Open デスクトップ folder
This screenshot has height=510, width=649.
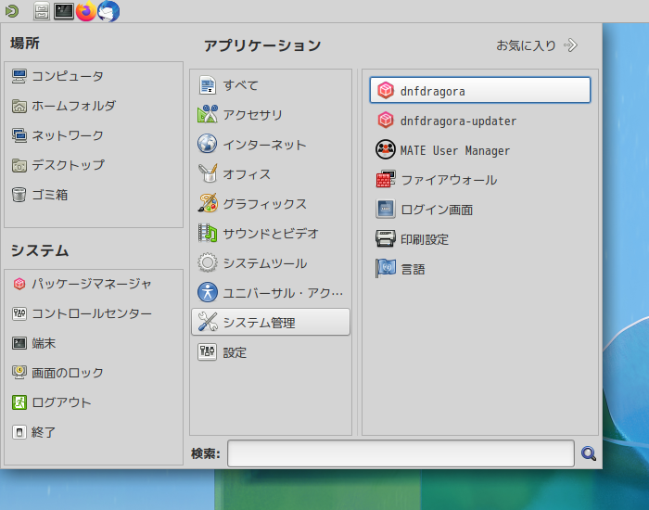point(94,166)
